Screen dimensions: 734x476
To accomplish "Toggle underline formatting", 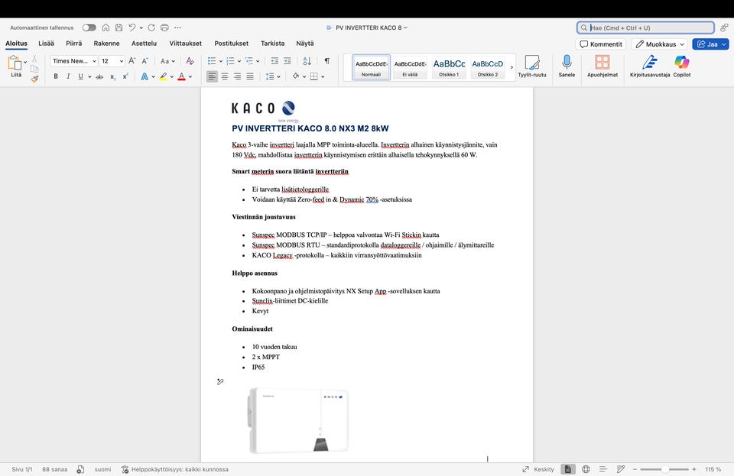I will coord(80,76).
